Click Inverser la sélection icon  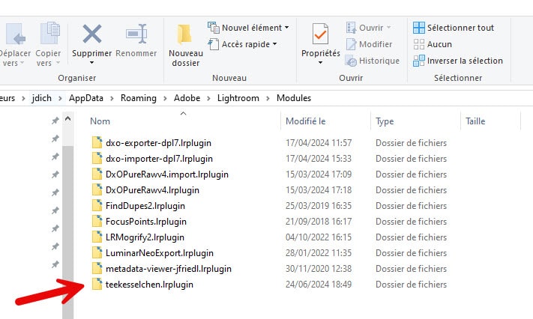(419, 61)
